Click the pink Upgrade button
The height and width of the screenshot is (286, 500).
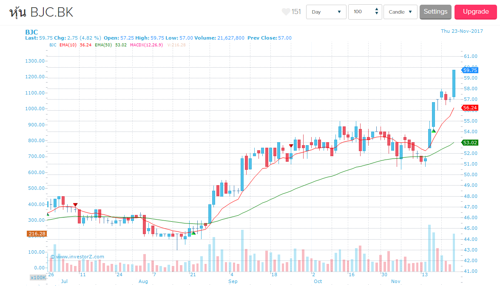point(475,12)
